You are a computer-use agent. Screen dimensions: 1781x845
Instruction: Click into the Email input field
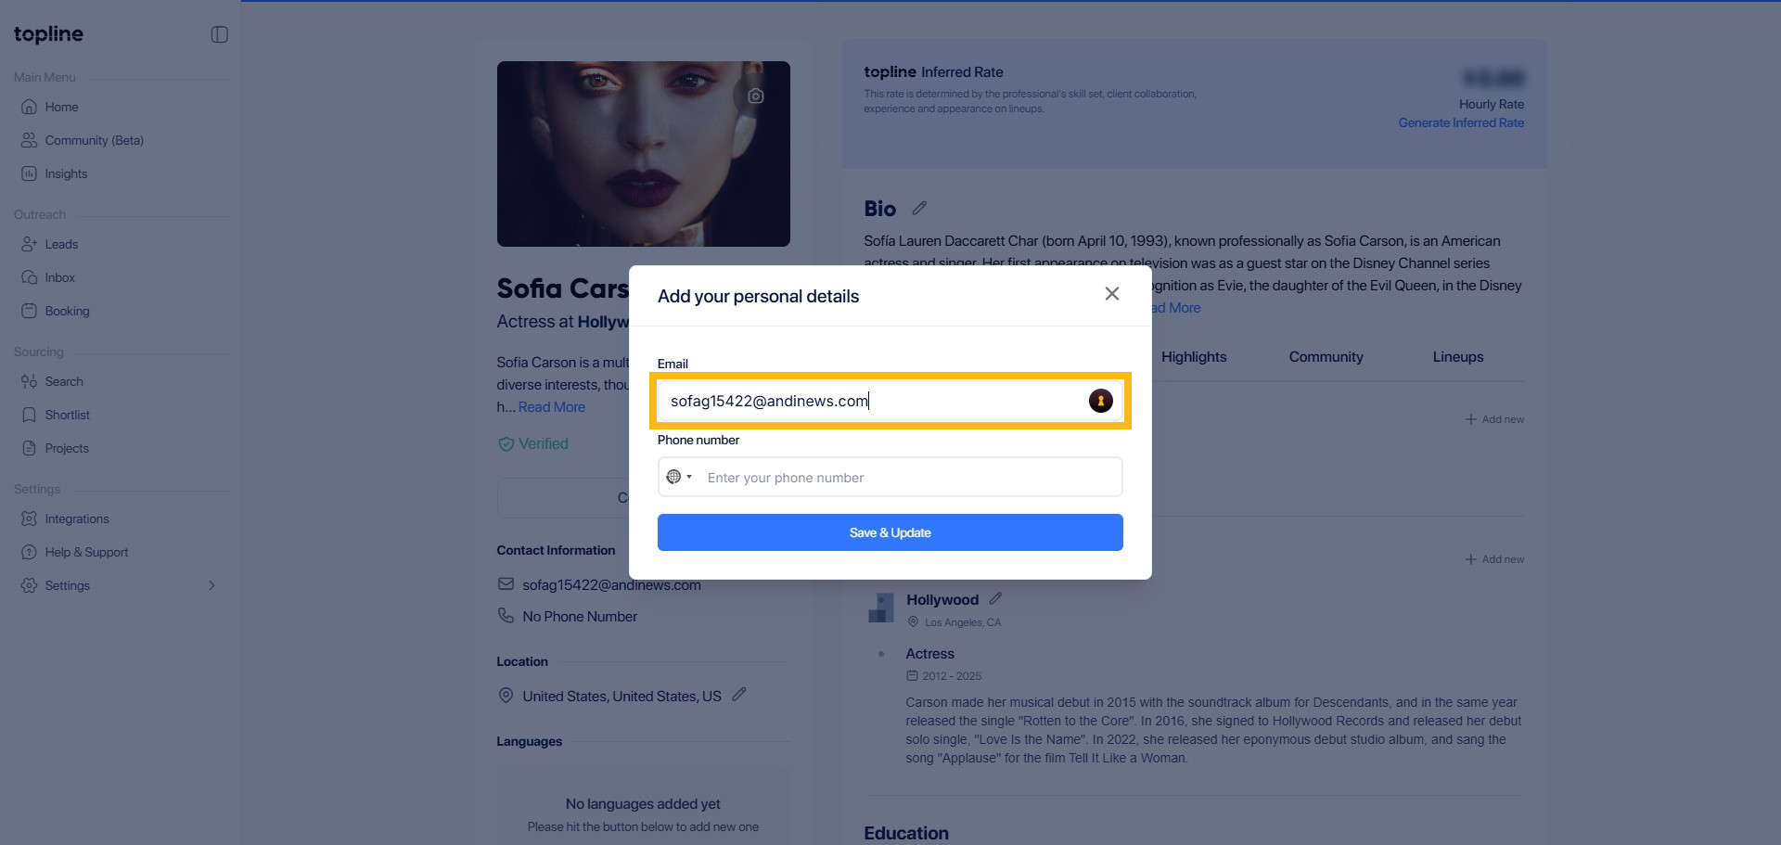[x=872, y=401]
